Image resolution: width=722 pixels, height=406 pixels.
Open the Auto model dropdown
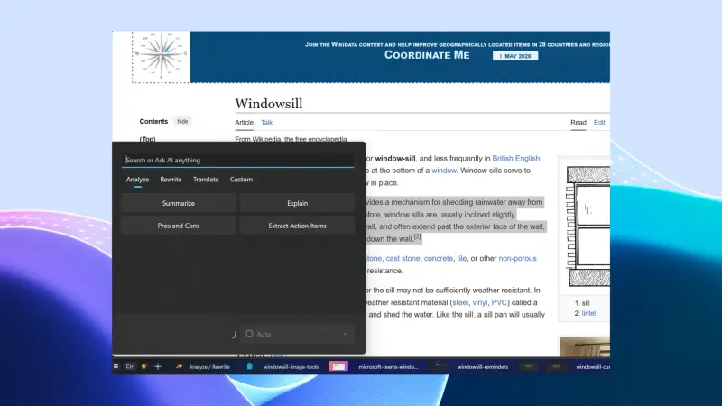coord(298,334)
